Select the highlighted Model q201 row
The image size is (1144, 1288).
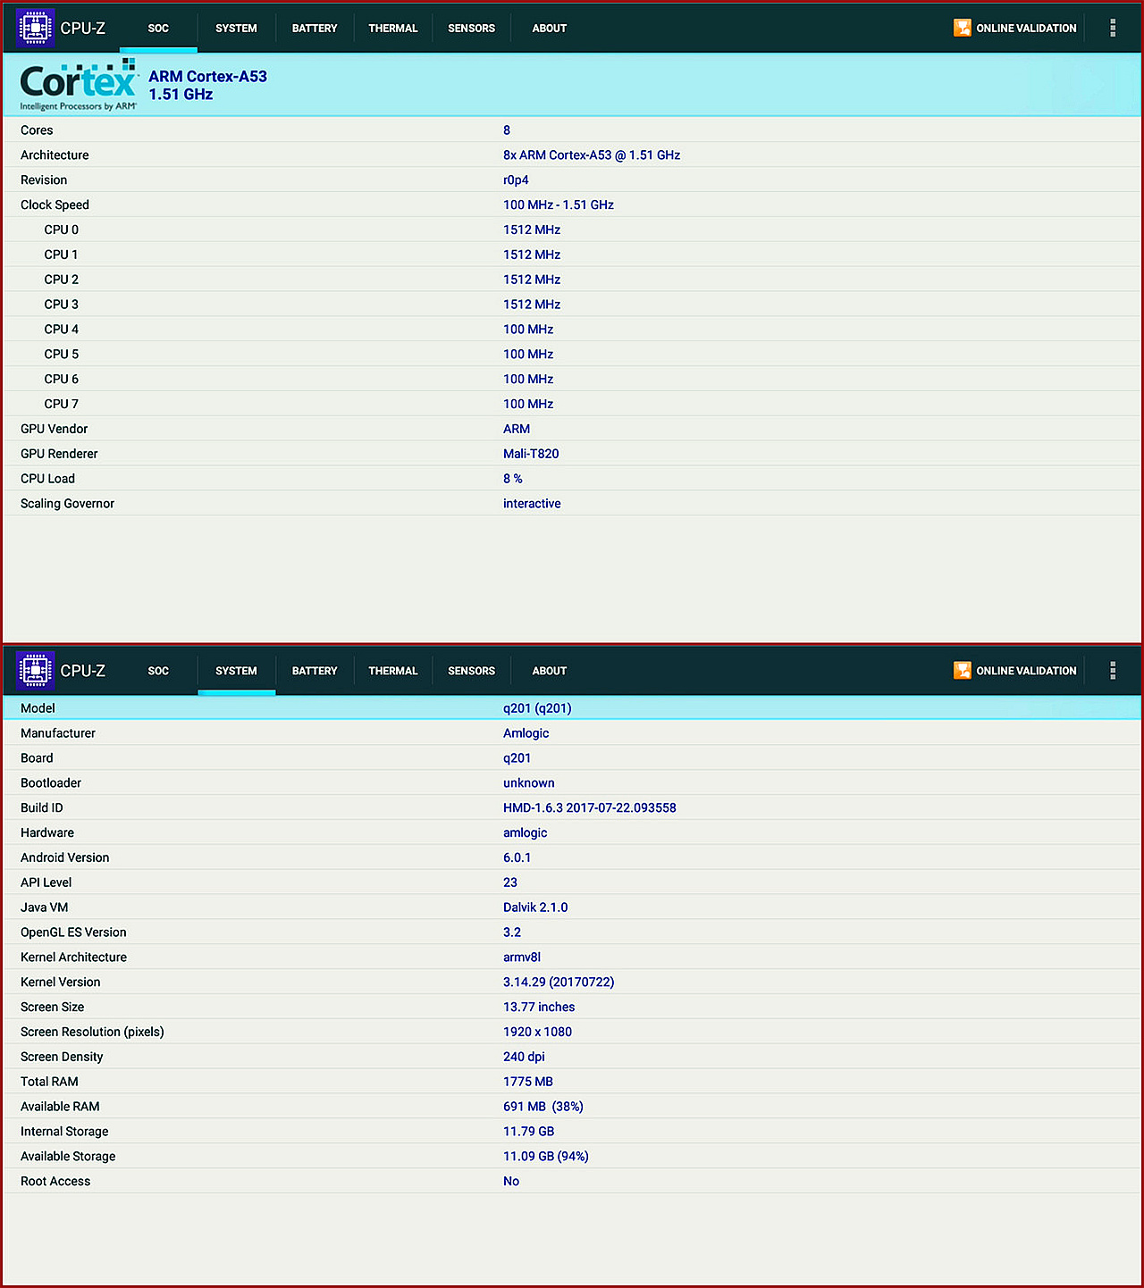click(572, 707)
